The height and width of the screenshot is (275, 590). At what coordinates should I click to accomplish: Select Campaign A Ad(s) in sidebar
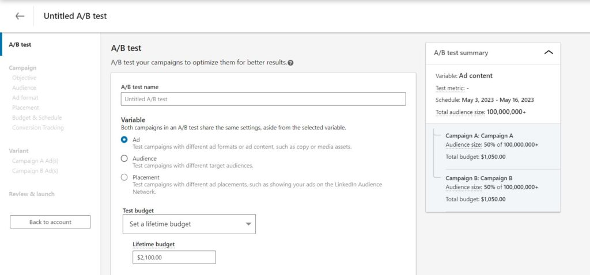(x=35, y=161)
